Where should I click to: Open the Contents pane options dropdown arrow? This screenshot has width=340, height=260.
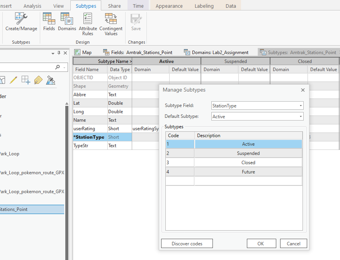click(53, 53)
